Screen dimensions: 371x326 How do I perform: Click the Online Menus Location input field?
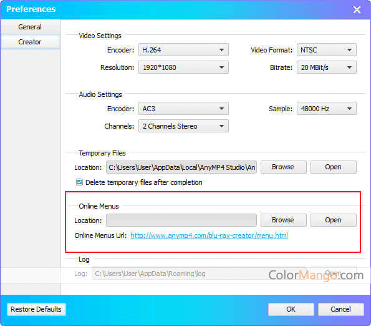(181, 220)
